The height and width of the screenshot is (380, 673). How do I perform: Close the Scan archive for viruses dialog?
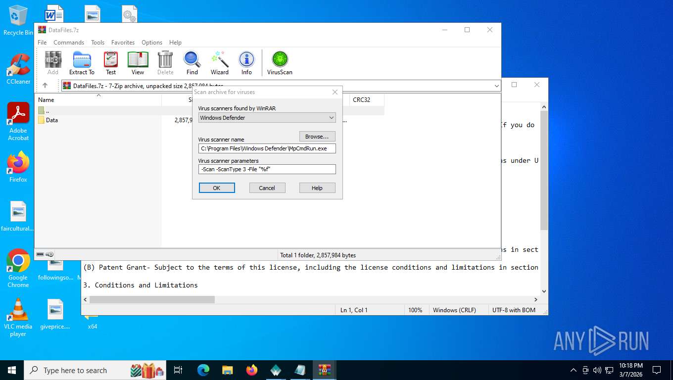(x=335, y=92)
